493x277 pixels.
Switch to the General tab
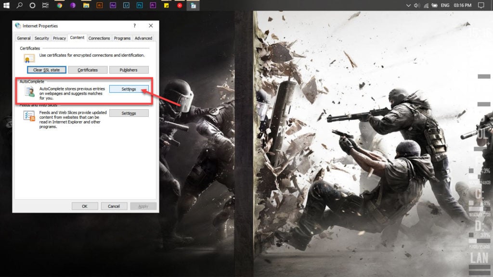point(24,38)
